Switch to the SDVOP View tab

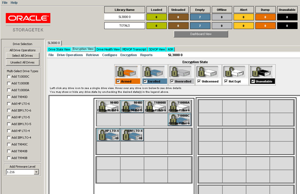(157, 49)
